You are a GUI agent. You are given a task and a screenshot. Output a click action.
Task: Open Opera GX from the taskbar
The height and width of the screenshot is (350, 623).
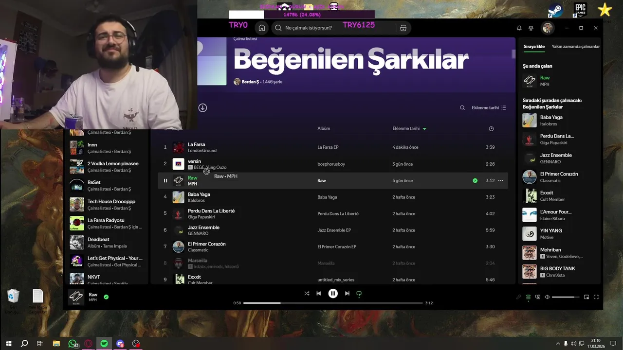[x=89, y=344]
